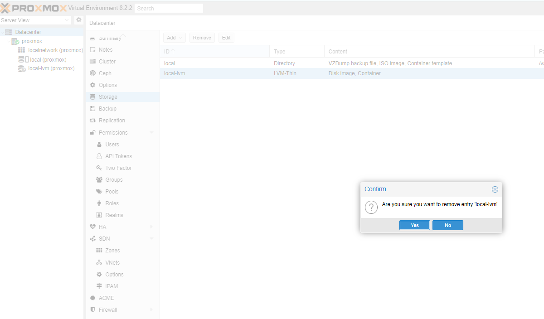Viewport: 544px width, 319px height.
Task: Click the Roles figure icon
Action: point(99,203)
